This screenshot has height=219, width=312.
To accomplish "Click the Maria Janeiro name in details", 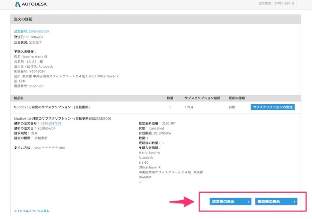I will [x=149, y=153].
